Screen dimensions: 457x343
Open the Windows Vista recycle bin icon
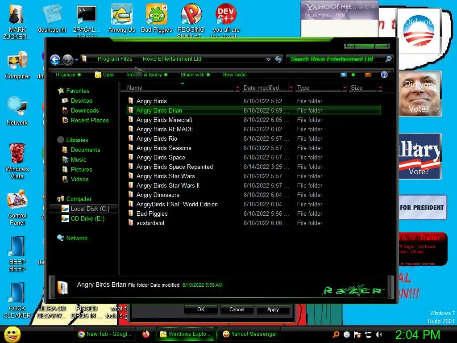coord(17,160)
